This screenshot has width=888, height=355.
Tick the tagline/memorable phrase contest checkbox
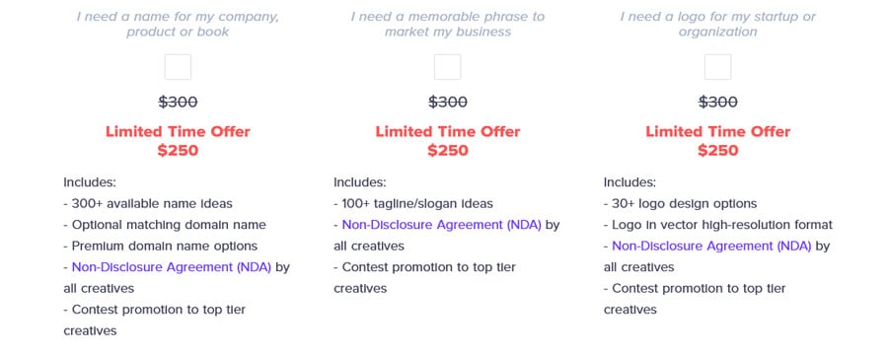(447, 67)
